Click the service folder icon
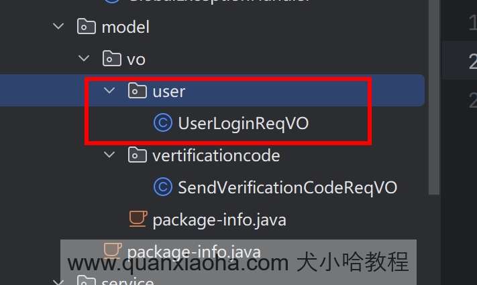The height and width of the screenshot is (285, 477). [x=87, y=281]
